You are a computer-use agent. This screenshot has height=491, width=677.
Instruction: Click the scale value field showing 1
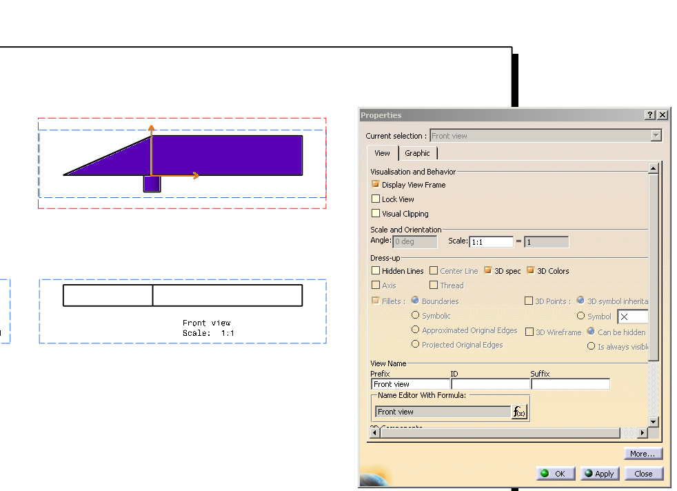pyautogui.click(x=546, y=242)
